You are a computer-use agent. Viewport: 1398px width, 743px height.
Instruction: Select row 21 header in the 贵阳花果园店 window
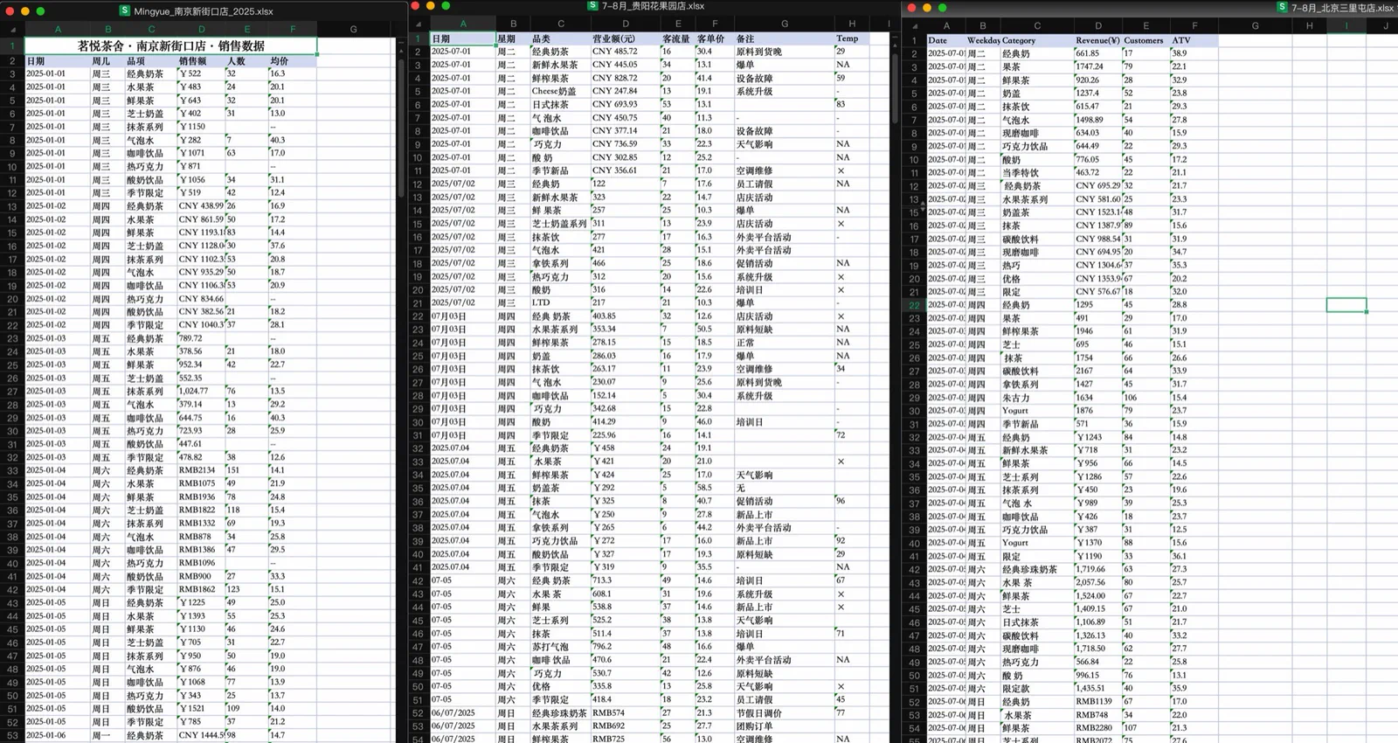coord(419,303)
